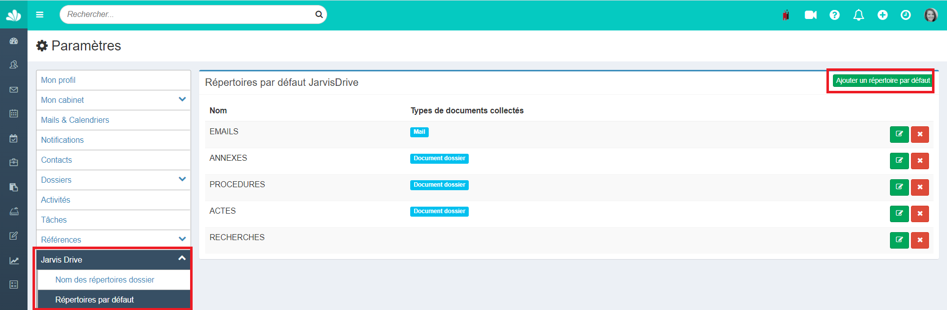The image size is (947, 310).
Task: Open the notifications bell
Action: coord(858,15)
